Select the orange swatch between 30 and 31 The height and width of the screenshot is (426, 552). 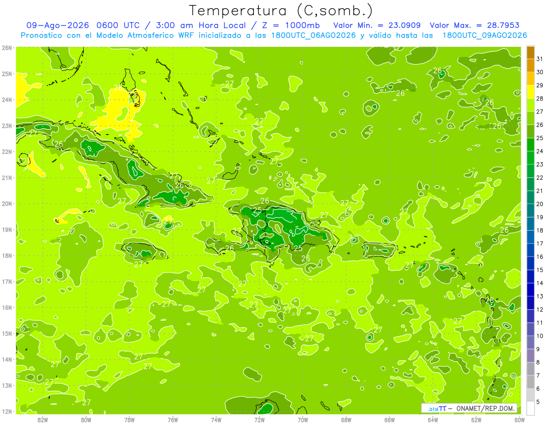click(x=530, y=66)
